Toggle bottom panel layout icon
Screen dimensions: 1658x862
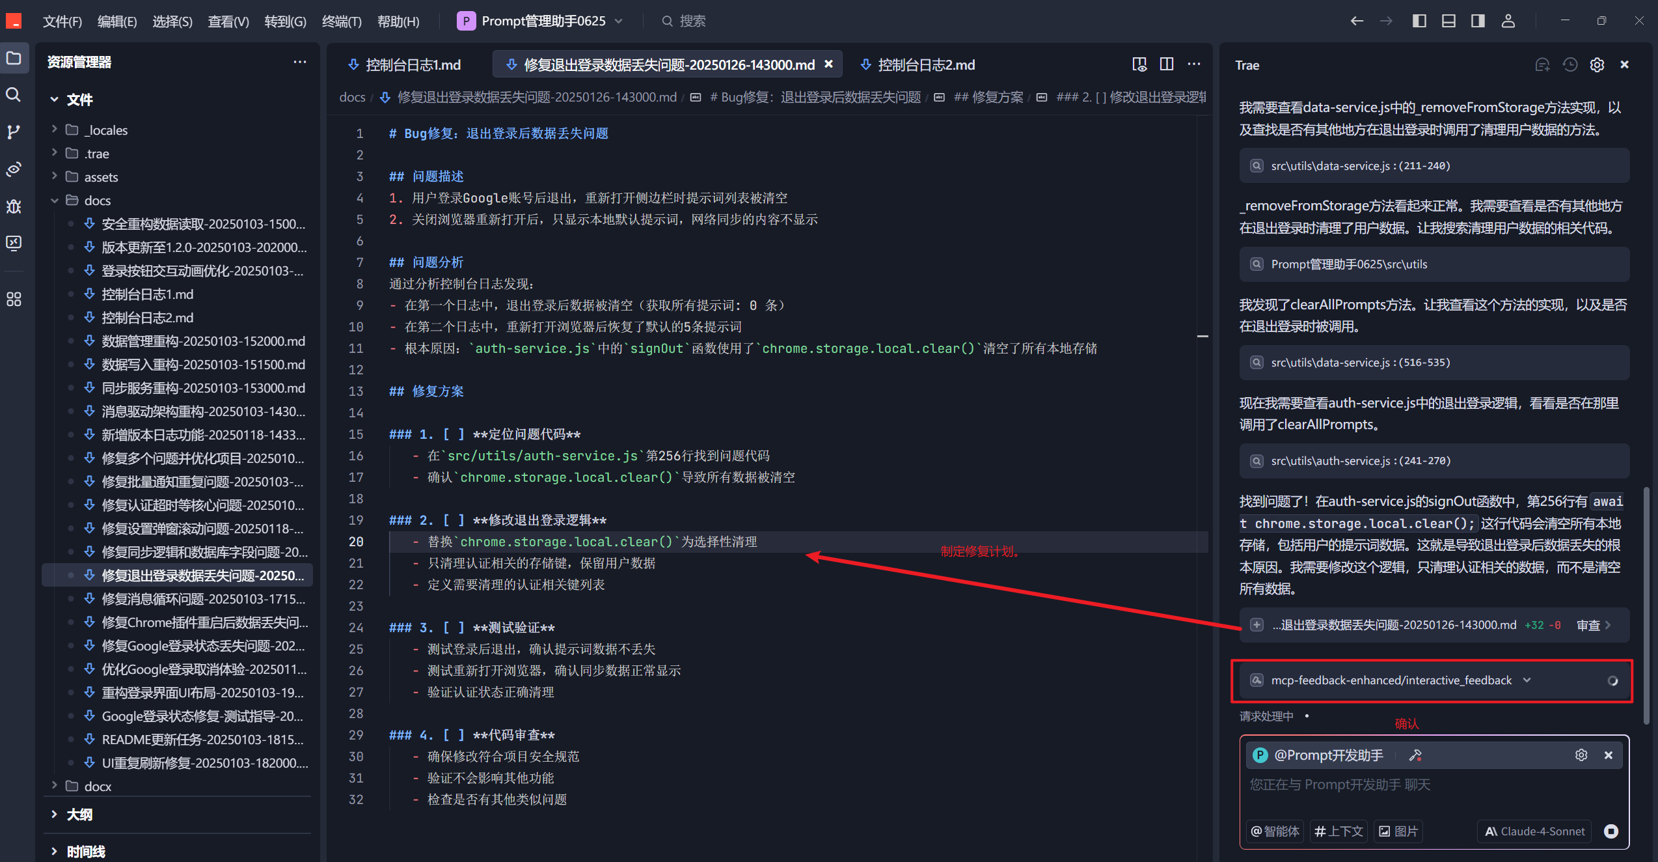click(x=1448, y=21)
